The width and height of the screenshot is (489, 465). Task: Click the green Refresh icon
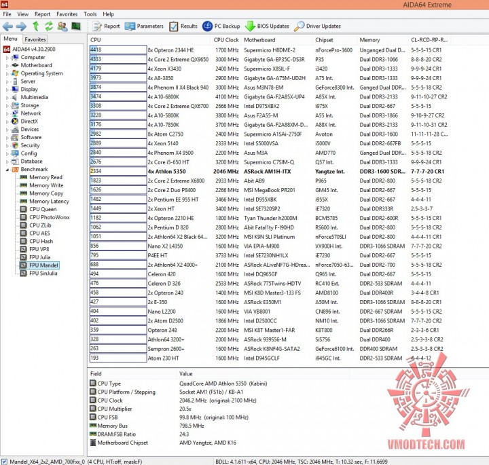pos(49,26)
